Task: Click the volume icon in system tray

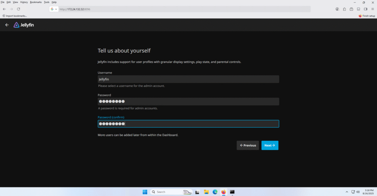Action: tap(358, 192)
